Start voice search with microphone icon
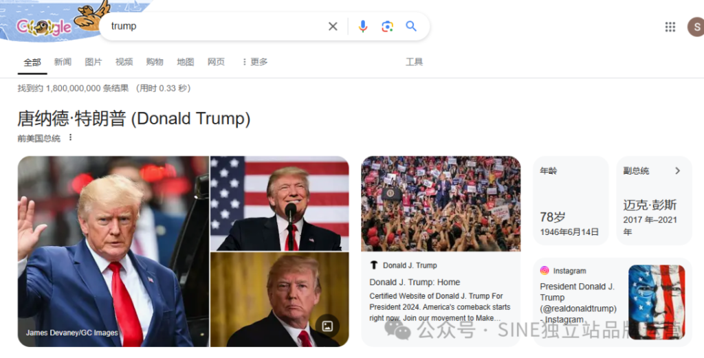Screen dimensions: 704x358 pyautogui.click(x=363, y=27)
